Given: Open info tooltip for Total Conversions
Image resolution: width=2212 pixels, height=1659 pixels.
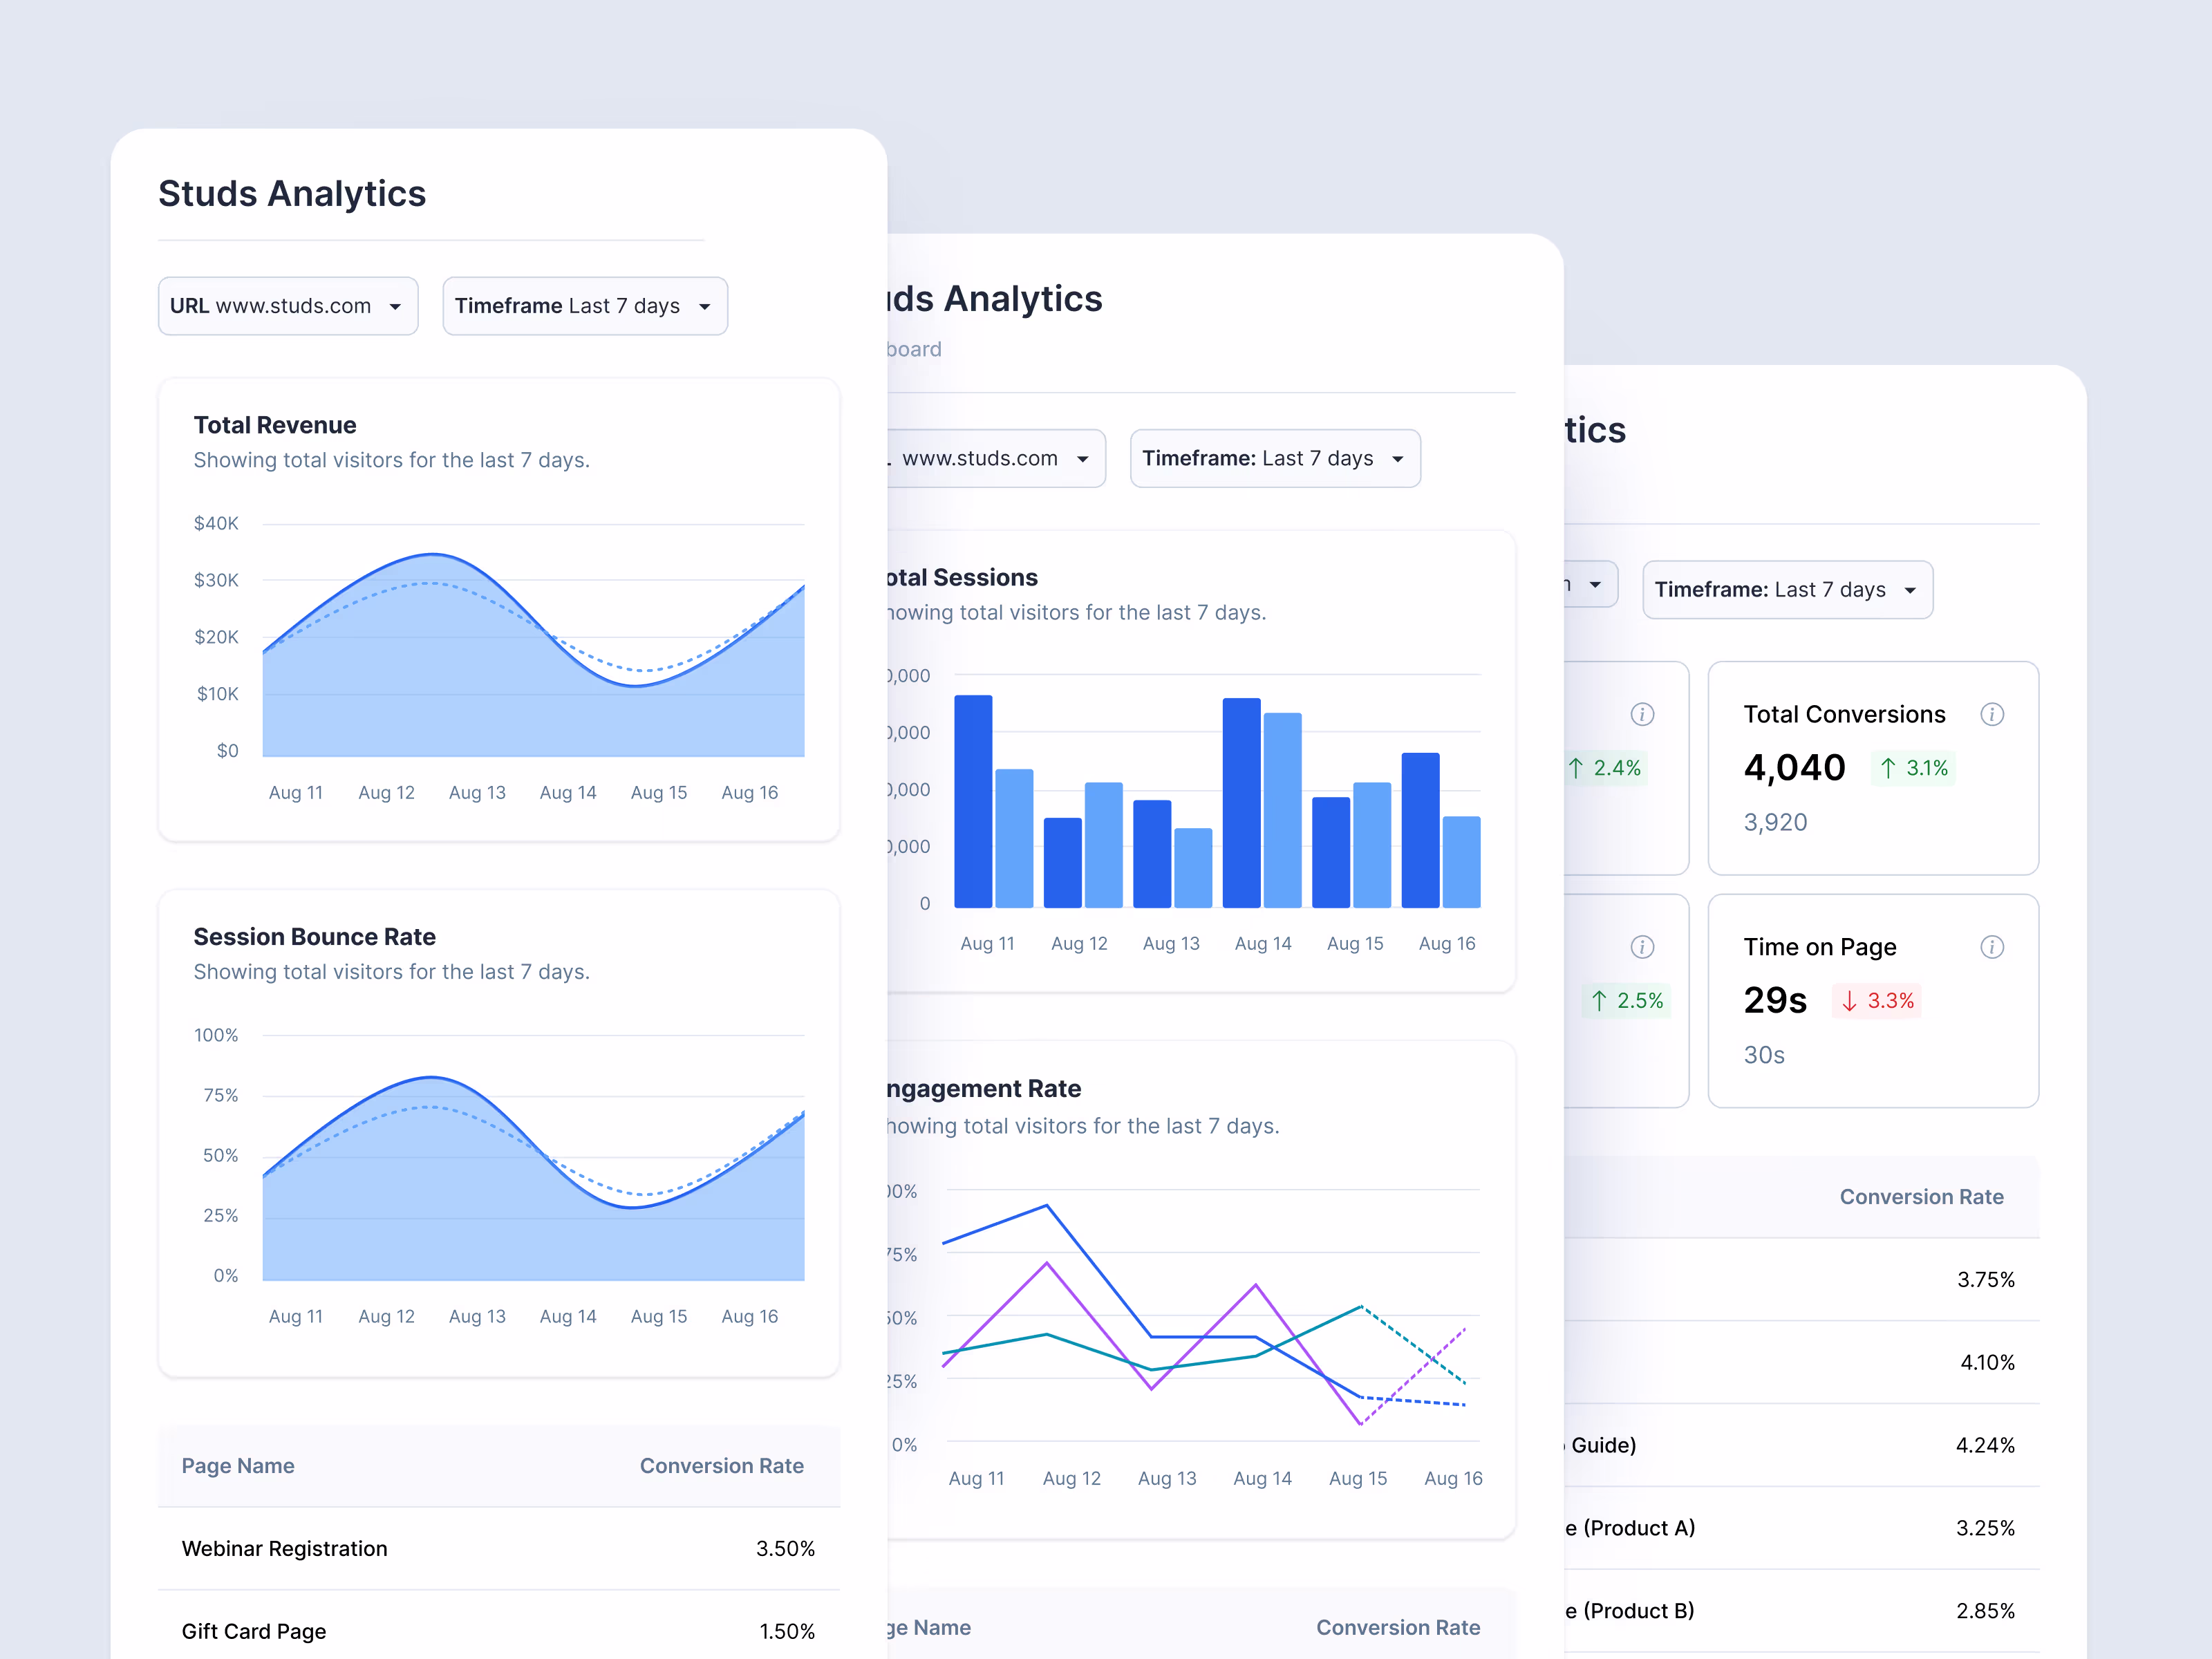Looking at the screenshot, I should 1993,714.
